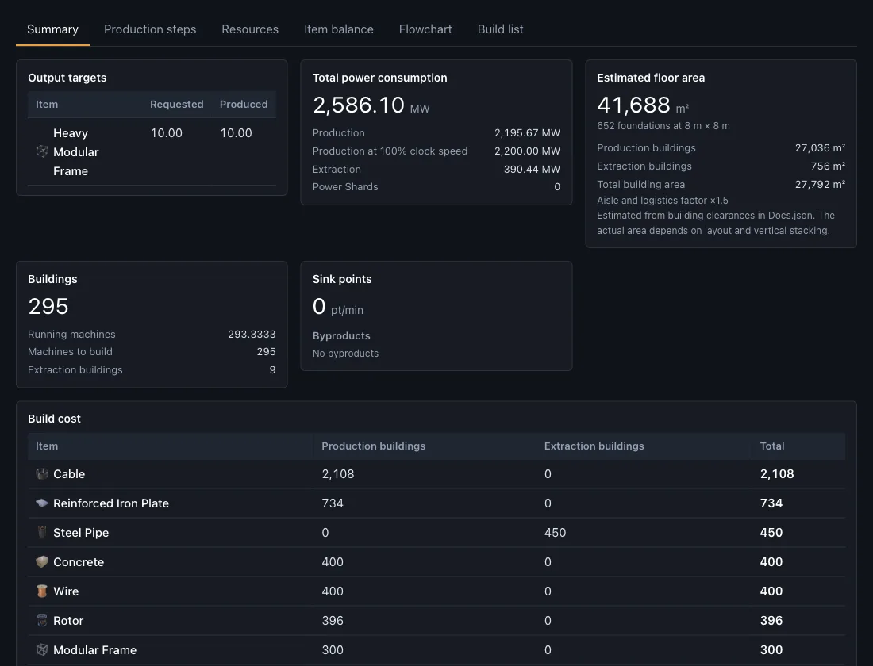The image size is (873, 666).
Task: Click the Produced value 10.00
Action: coord(236,133)
